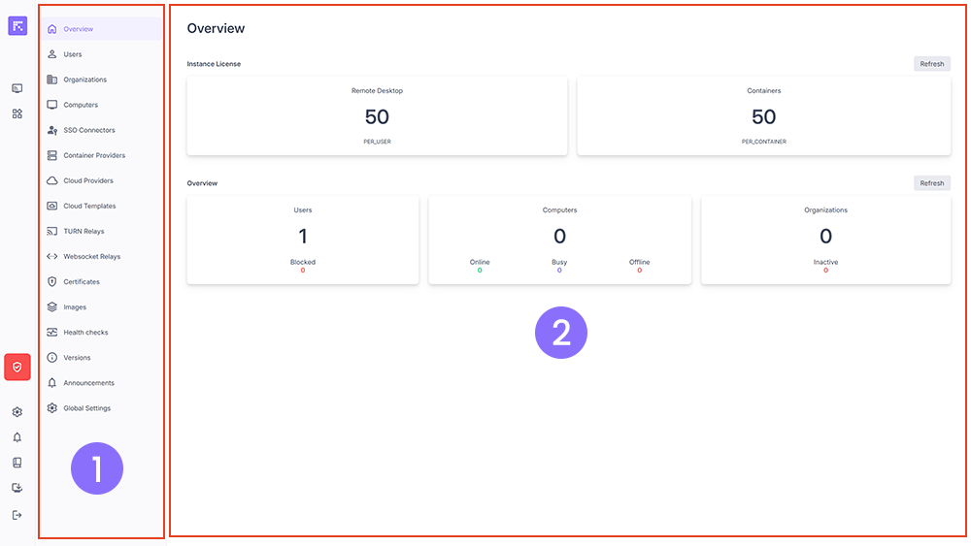Click the logout icon at bottom-left
The width and height of the screenshot is (971, 546).
click(17, 515)
